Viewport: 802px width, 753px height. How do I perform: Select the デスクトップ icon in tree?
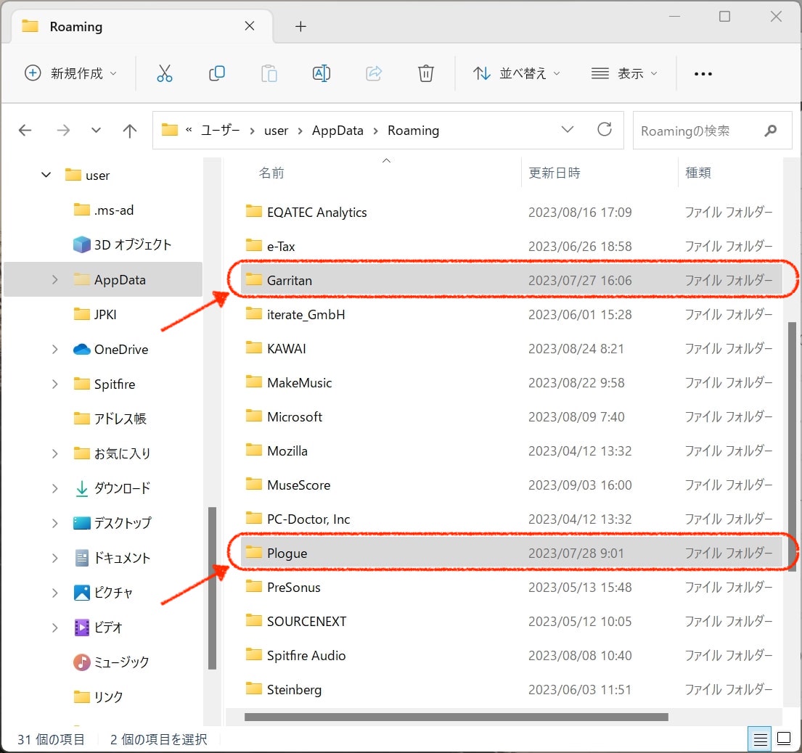pyautogui.click(x=81, y=523)
